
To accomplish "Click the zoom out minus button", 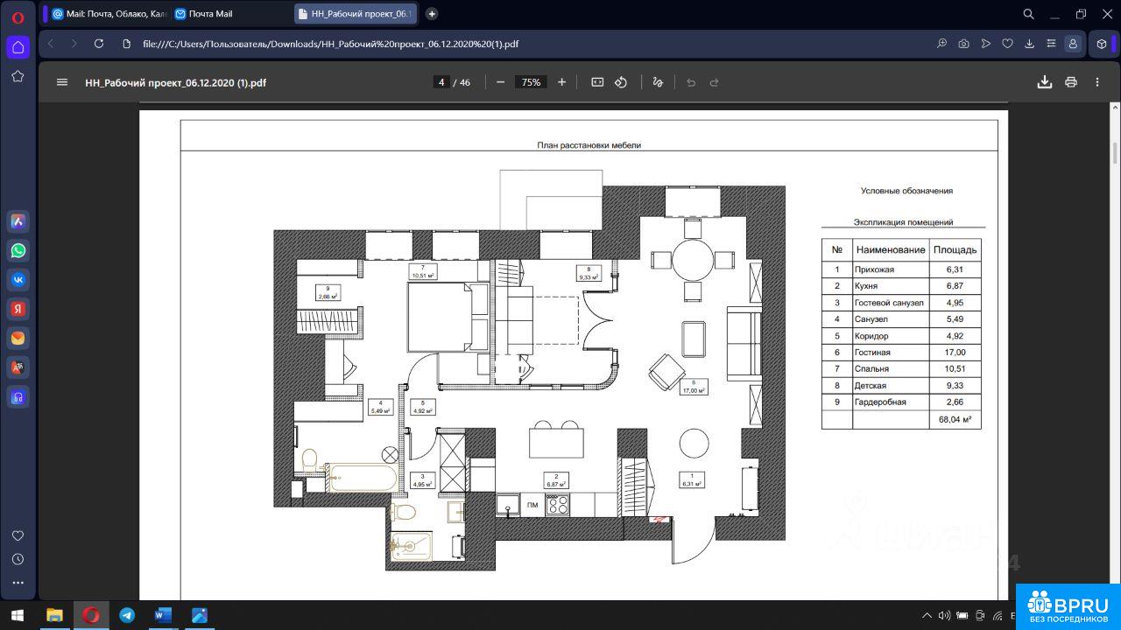I will 500,82.
